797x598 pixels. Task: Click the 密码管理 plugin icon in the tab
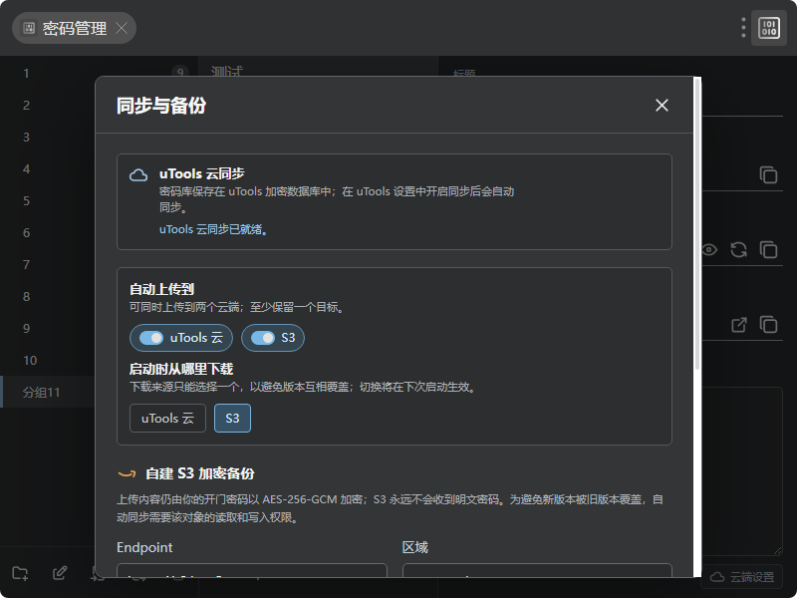click(x=29, y=28)
